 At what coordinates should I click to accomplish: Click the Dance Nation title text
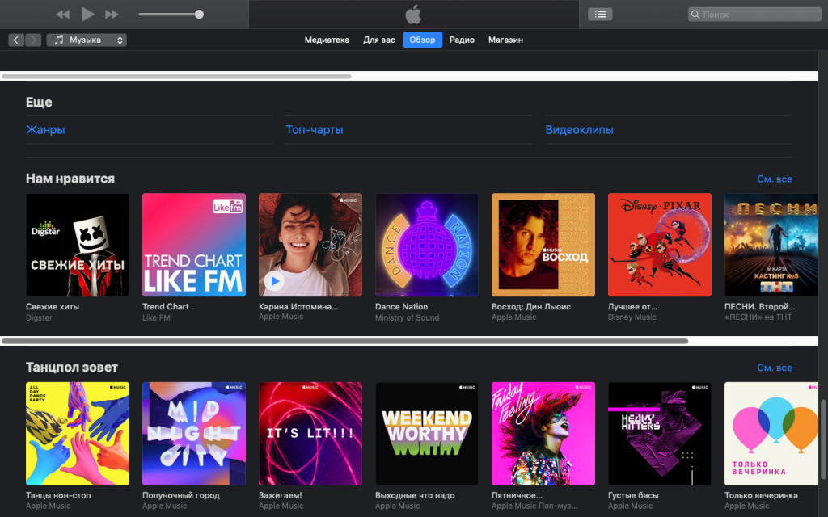point(401,306)
